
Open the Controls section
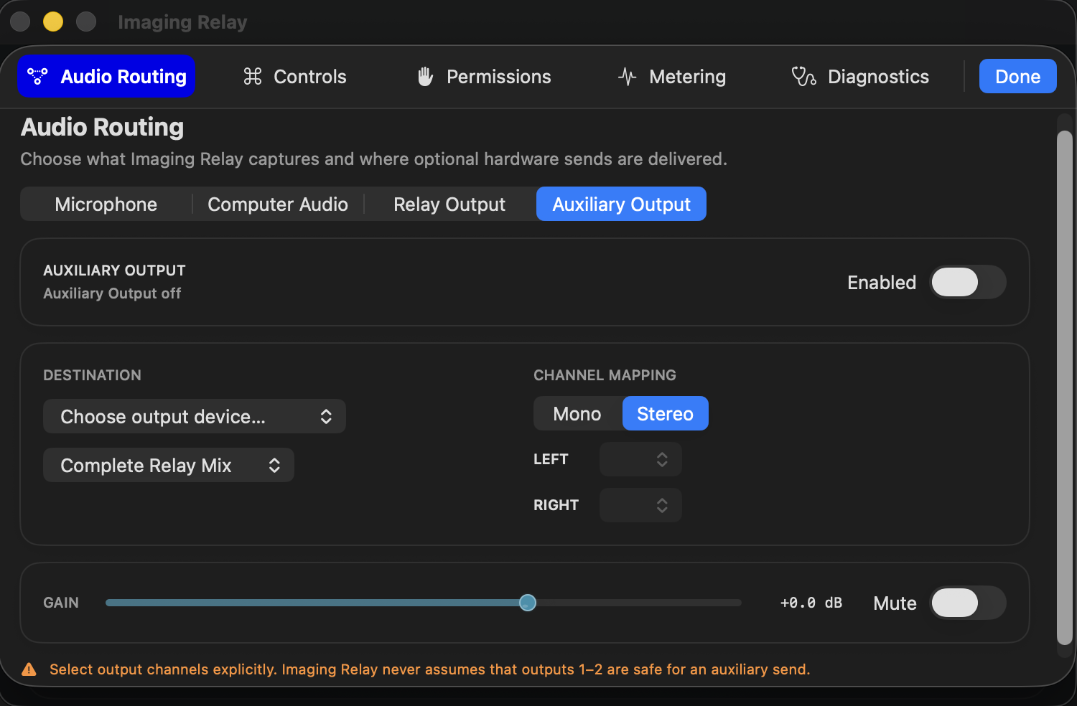(x=295, y=76)
